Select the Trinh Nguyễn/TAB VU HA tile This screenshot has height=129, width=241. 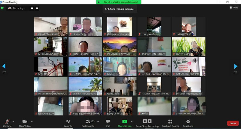tap(85, 106)
